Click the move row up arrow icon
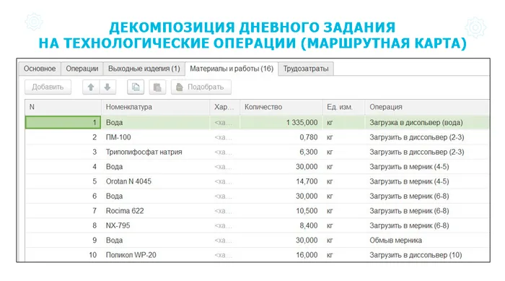 91,87
